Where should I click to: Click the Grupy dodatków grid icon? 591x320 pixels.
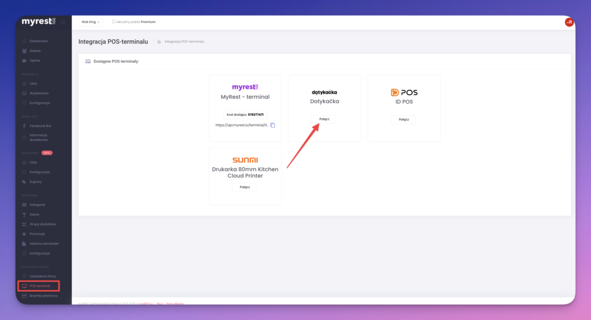(24, 224)
